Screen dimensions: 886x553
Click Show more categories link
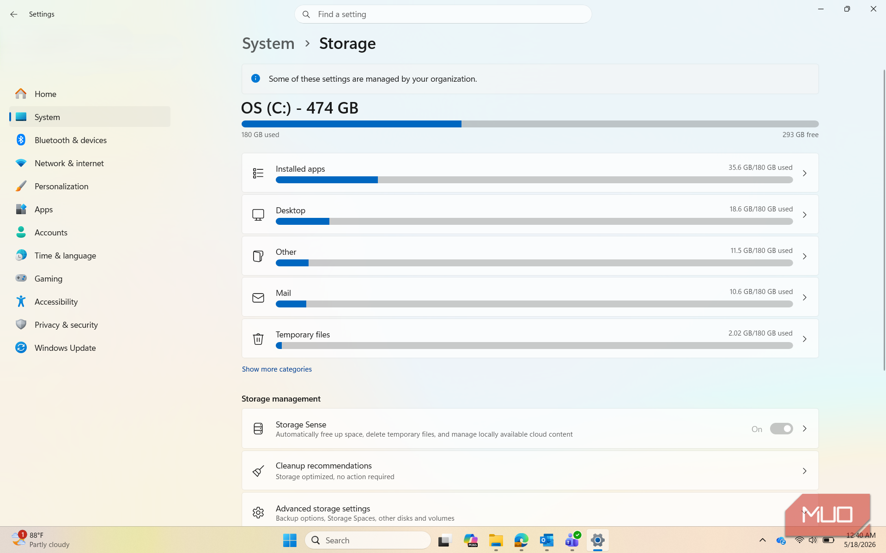[x=277, y=369]
